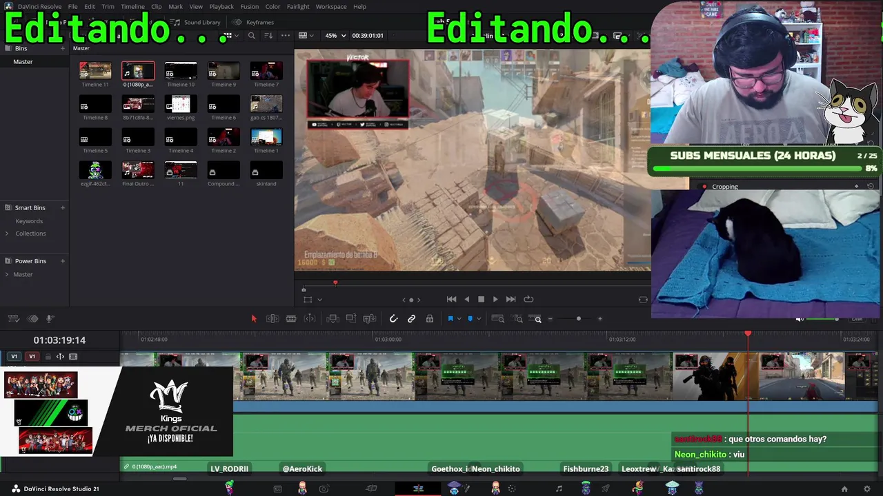Image resolution: width=883 pixels, height=496 pixels.
Task: Open Project Settings gear icon
Action: [x=867, y=489]
